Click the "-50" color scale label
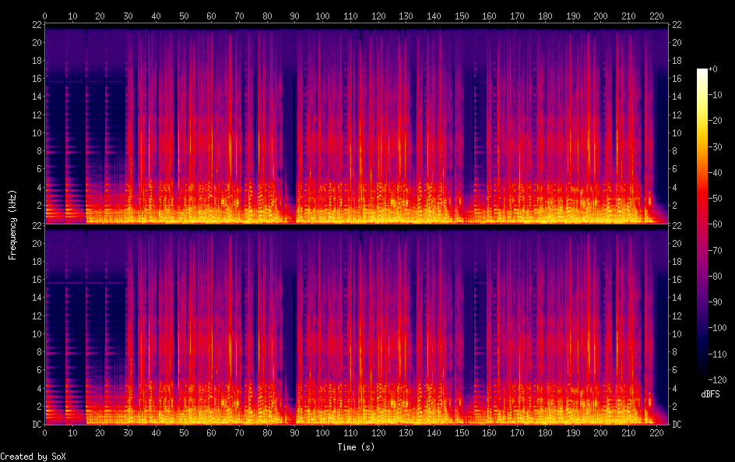 click(x=715, y=199)
